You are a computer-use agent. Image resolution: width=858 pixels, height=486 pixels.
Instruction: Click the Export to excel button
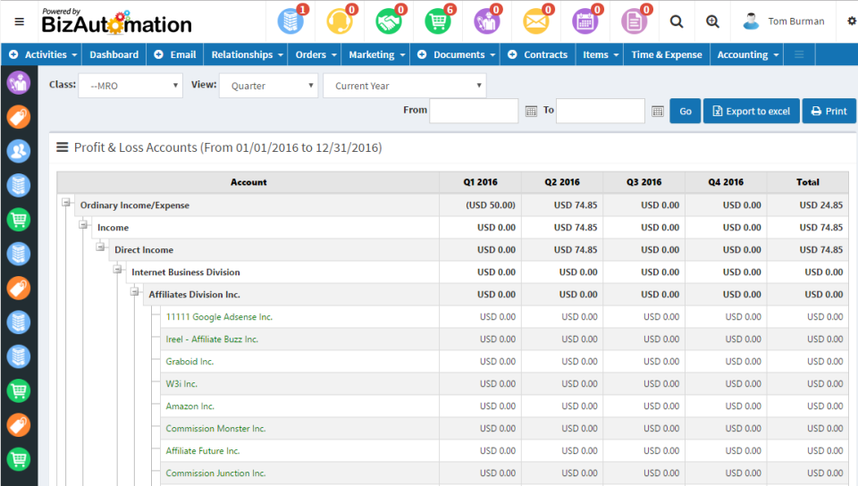751,111
